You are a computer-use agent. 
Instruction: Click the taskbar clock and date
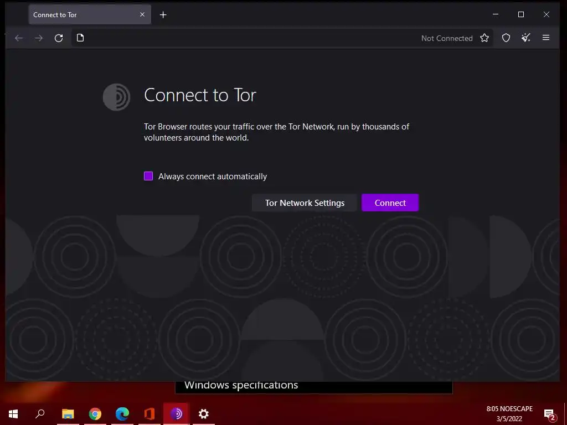[509, 414]
